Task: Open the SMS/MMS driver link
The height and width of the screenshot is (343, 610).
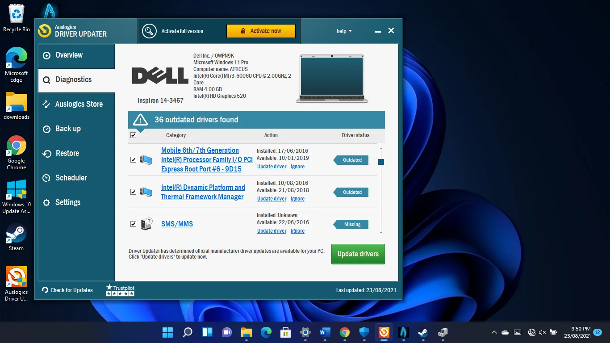Action: click(x=177, y=224)
